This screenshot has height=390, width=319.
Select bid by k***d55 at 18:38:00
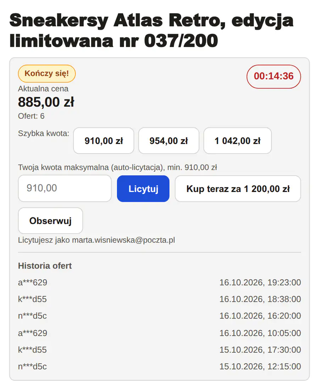pos(159,299)
